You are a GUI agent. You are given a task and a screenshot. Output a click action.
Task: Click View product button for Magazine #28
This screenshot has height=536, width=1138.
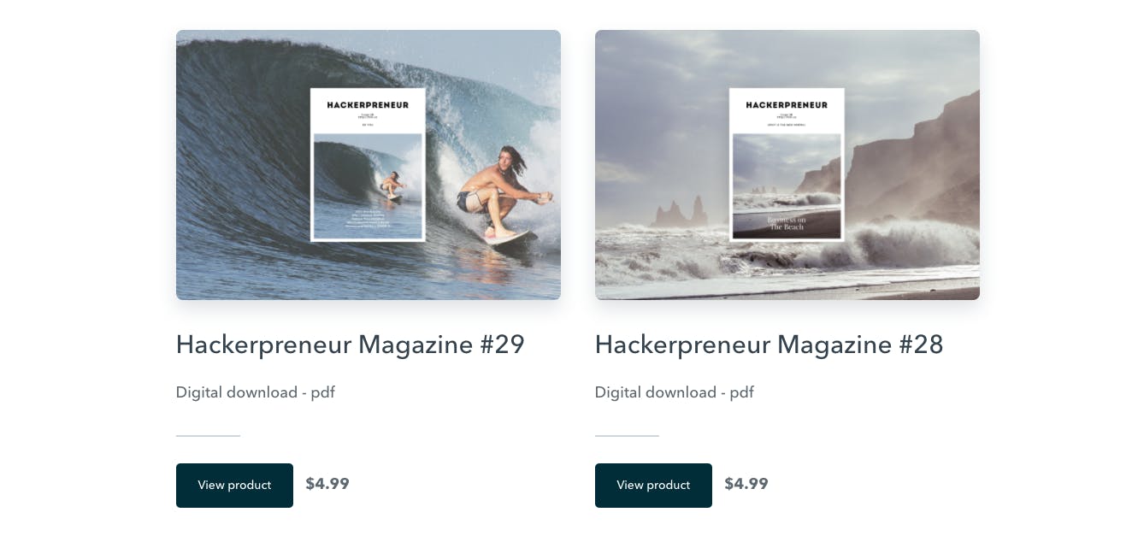(653, 486)
